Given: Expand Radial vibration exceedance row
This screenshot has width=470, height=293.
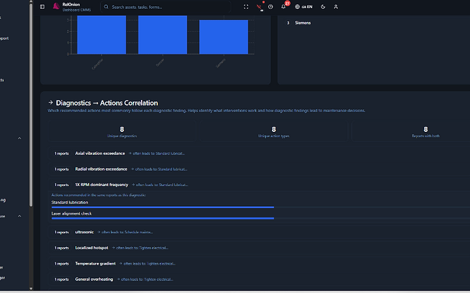Looking at the screenshot, I should coord(259,169).
